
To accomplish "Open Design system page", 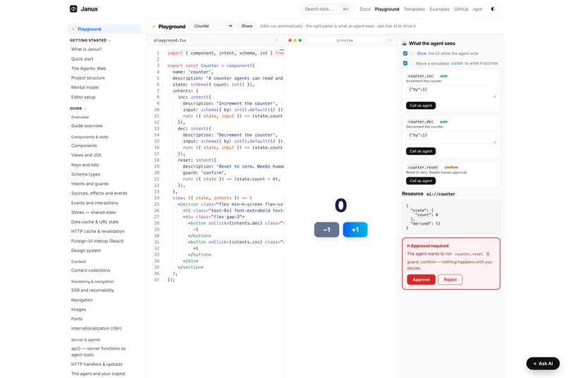I will click(86, 251).
